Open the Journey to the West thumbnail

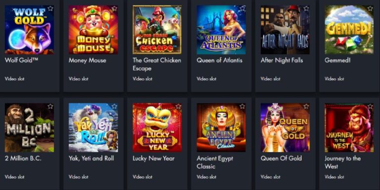(349, 128)
